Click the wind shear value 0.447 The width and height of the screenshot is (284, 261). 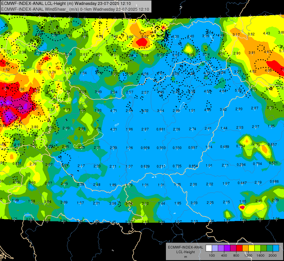(242, 183)
